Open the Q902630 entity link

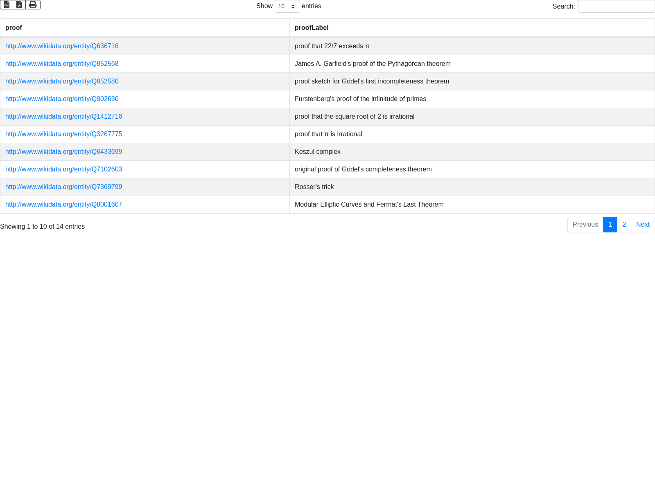pos(62,99)
